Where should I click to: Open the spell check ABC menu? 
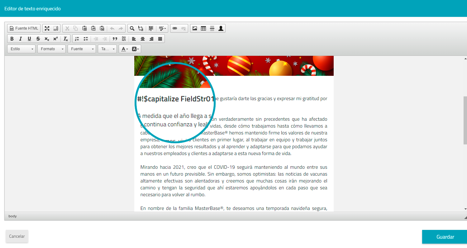point(162,28)
